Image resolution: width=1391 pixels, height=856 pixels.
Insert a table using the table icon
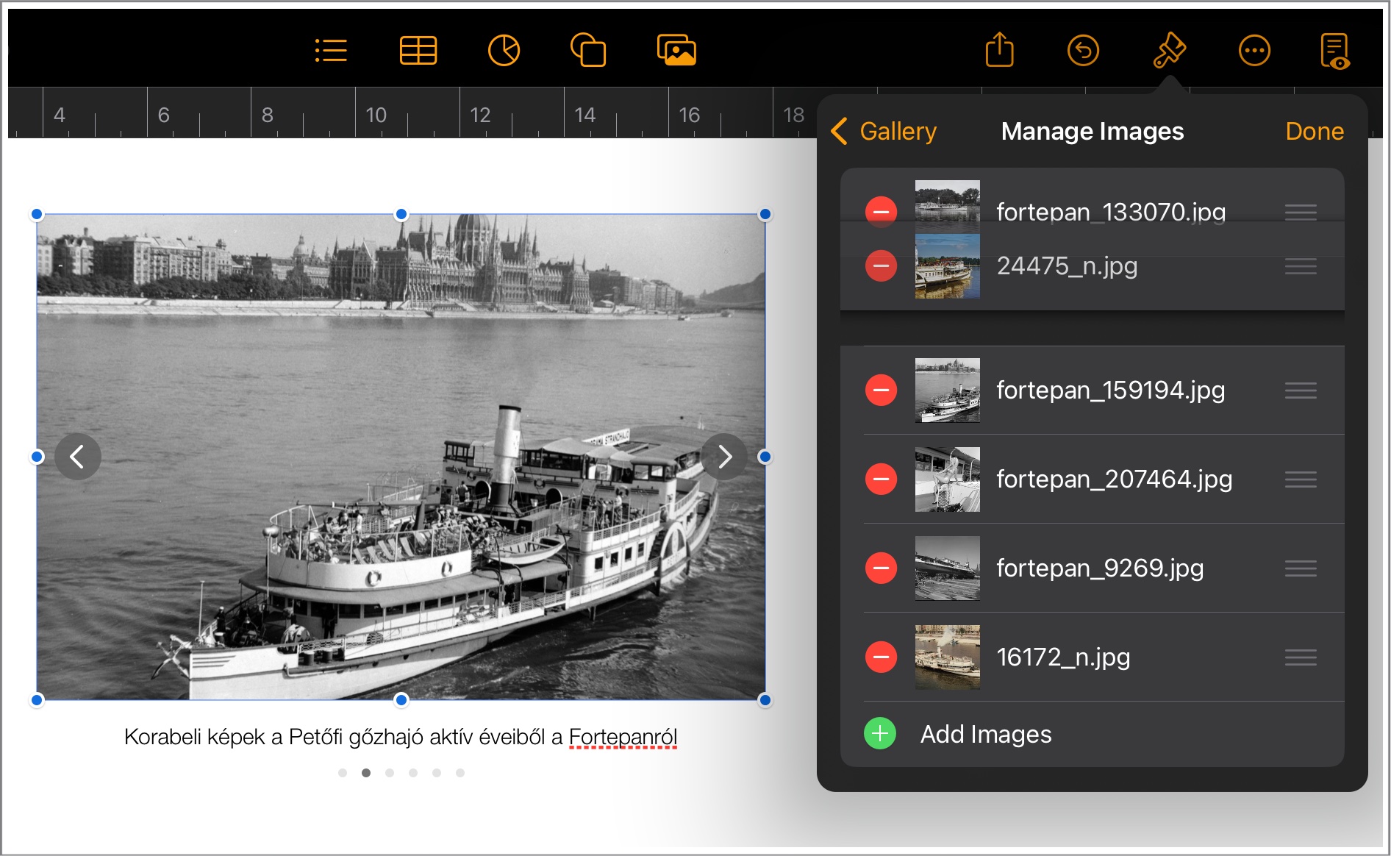point(418,51)
